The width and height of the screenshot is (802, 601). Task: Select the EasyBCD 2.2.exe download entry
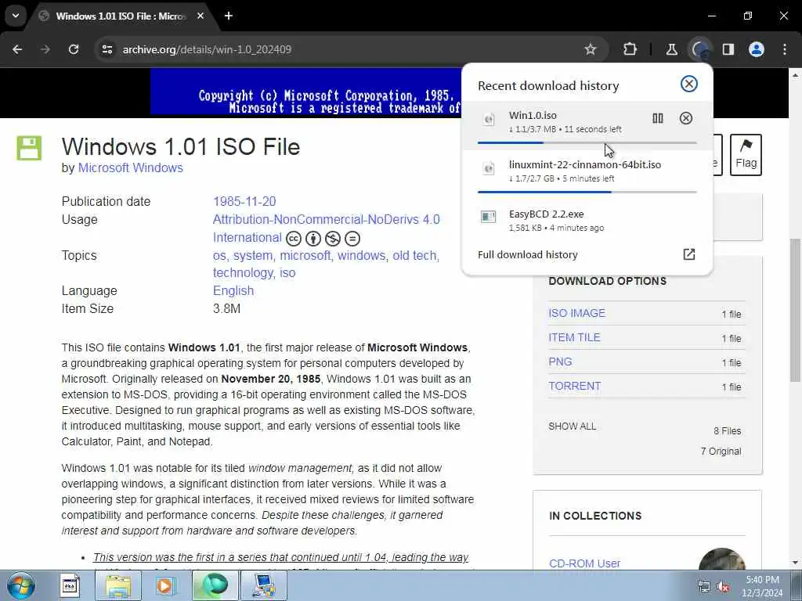point(587,220)
